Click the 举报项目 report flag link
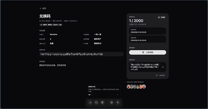 pyautogui.click(x=160, y=75)
